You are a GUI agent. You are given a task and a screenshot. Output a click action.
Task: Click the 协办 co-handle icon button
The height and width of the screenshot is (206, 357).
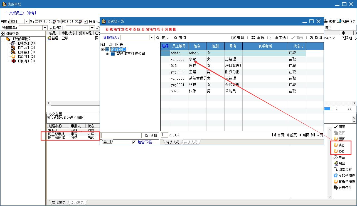coord(336,151)
